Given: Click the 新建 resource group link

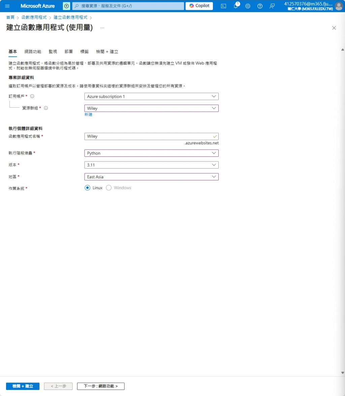Looking at the screenshot, I should tap(88, 114).
